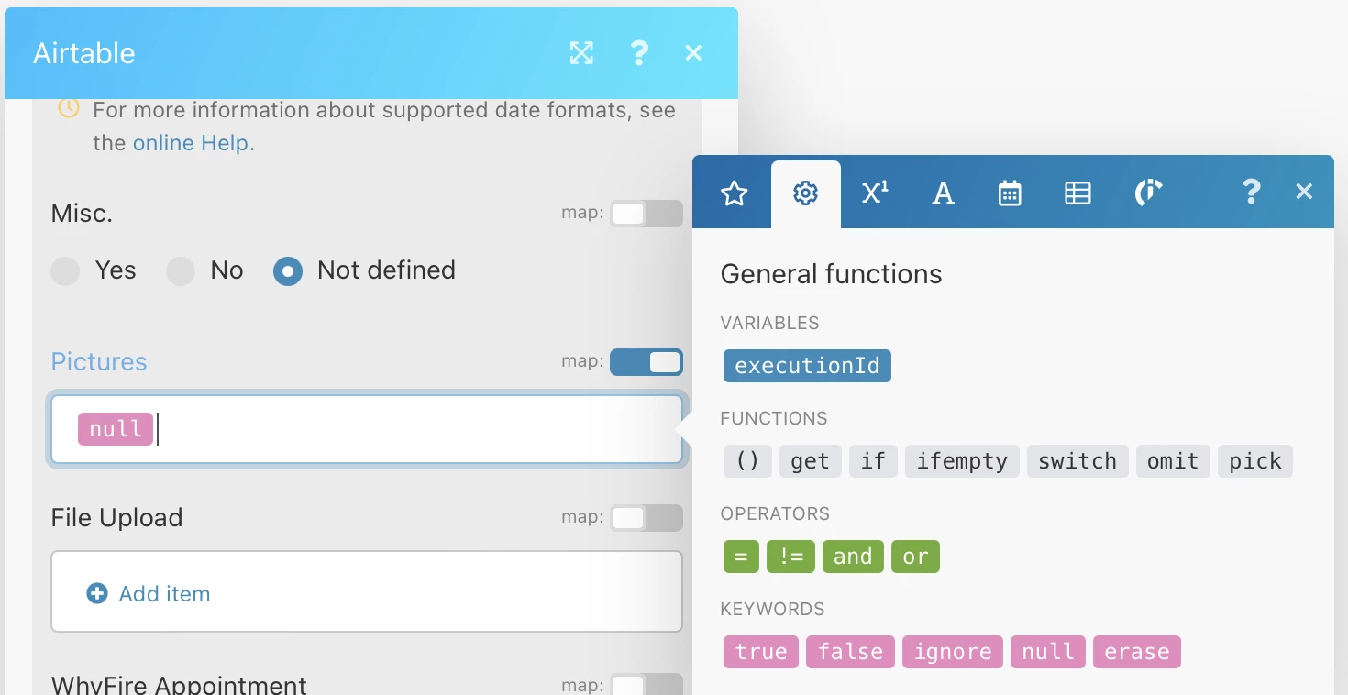
Task: Toggle the Misc. map switch
Action: pyautogui.click(x=646, y=214)
